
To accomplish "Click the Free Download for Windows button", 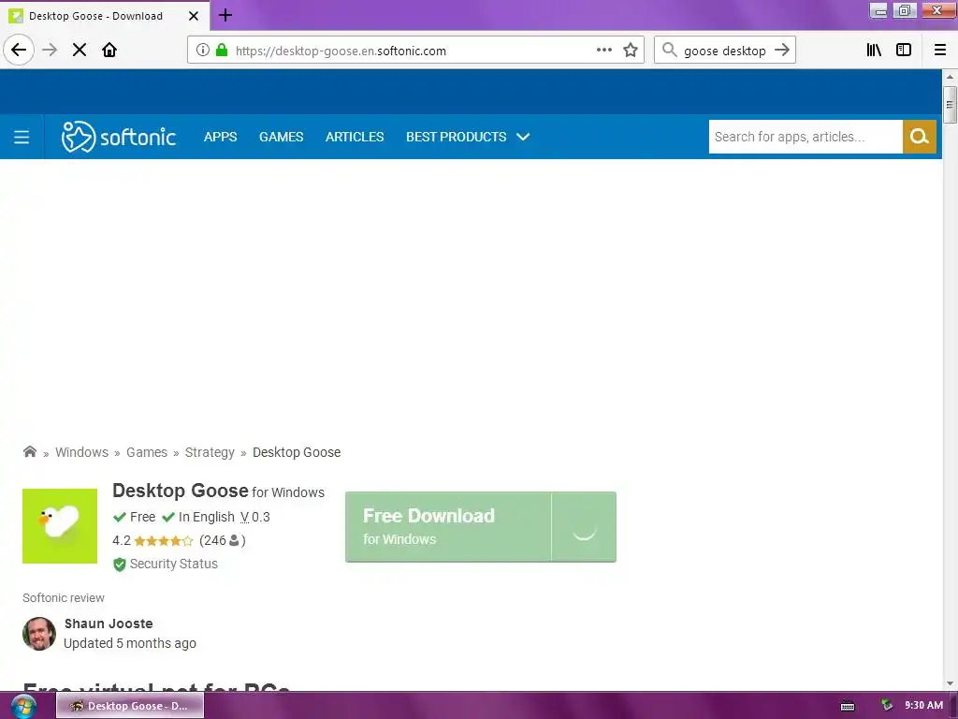I will (480, 526).
